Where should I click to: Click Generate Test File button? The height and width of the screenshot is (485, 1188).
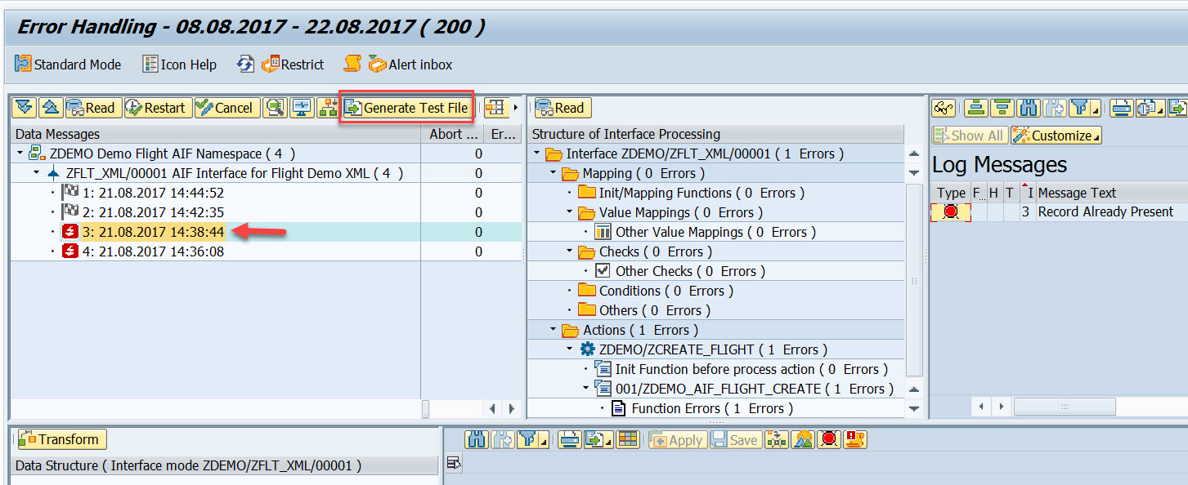click(407, 107)
